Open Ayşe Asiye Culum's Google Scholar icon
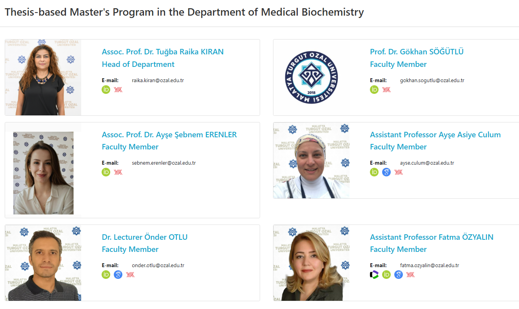Viewport: 519px width, 309px height. pyautogui.click(x=386, y=172)
